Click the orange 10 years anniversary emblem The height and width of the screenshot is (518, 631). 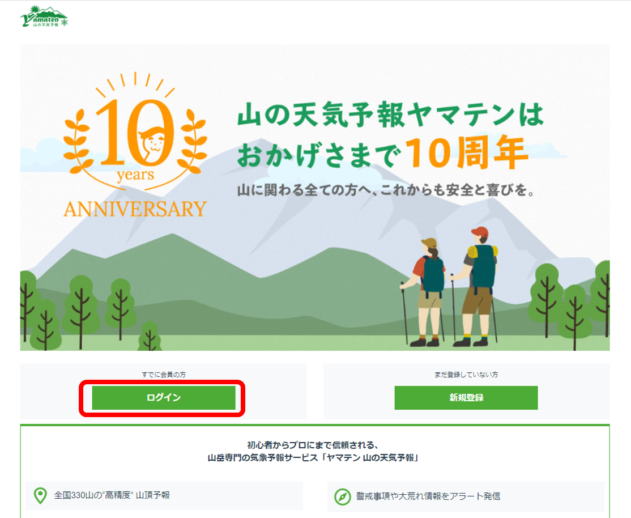tap(135, 145)
